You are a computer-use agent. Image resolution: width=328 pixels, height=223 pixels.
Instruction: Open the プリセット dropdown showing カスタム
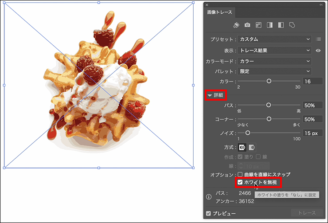click(x=274, y=39)
